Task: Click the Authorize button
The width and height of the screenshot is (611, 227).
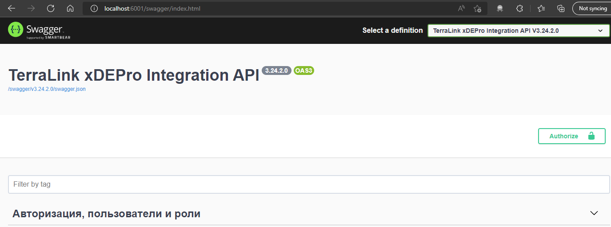Action: [571, 136]
